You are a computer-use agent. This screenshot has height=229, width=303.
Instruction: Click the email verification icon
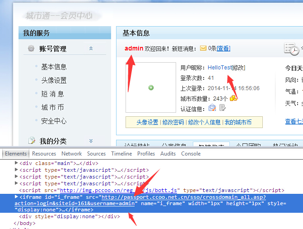[x=212, y=108]
